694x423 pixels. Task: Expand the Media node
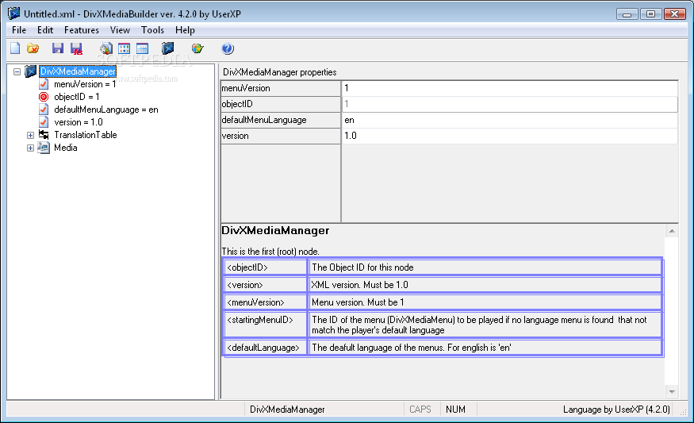coord(30,148)
